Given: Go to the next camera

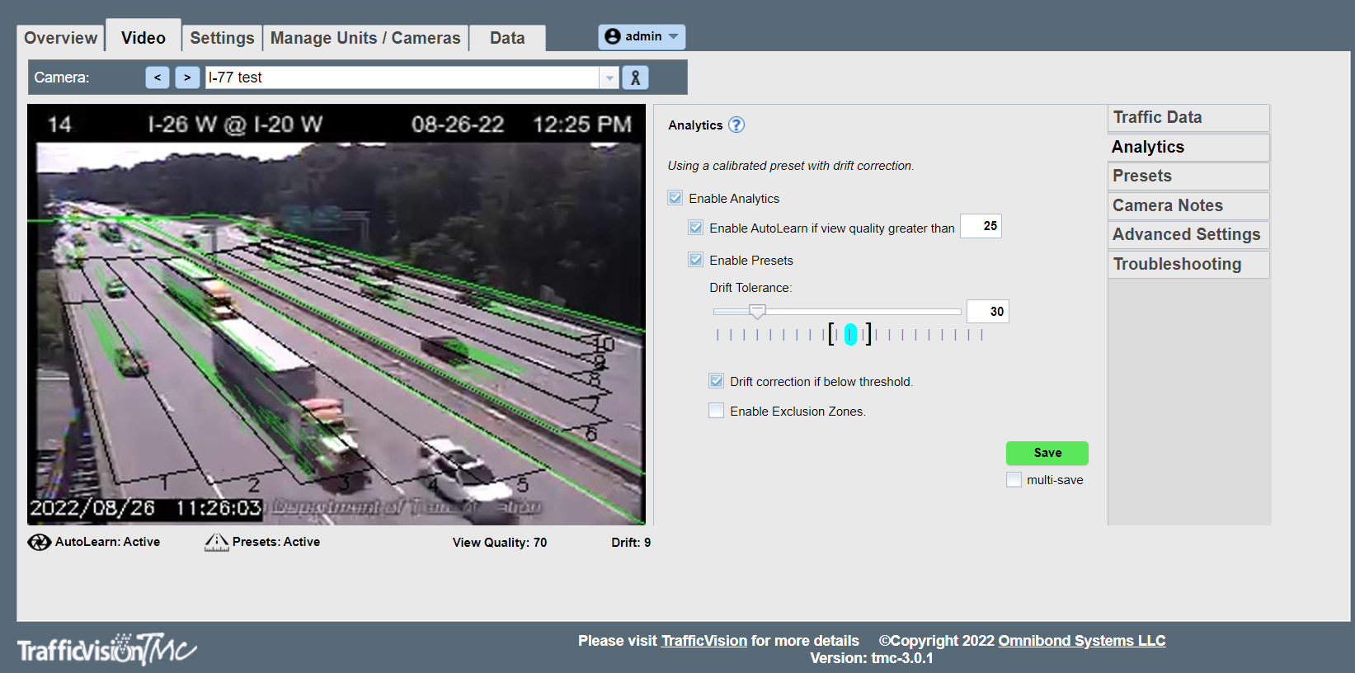Looking at the screenshot, I should click(187, 78).
